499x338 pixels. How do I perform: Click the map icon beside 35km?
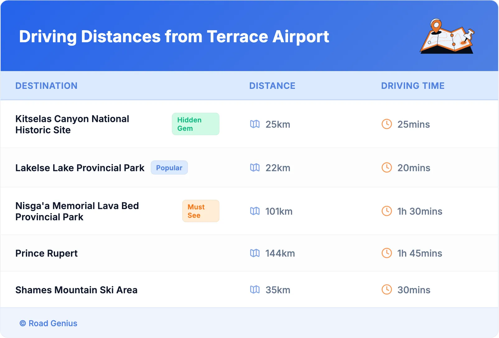(x=255, y=290)
